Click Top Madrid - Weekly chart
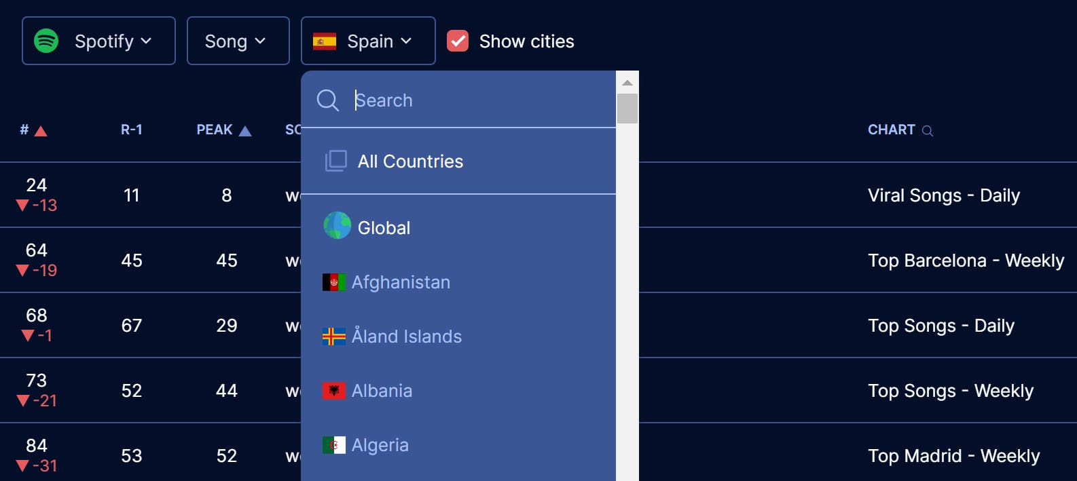This screenshot has width=1077, height=481. pos(954,456)
